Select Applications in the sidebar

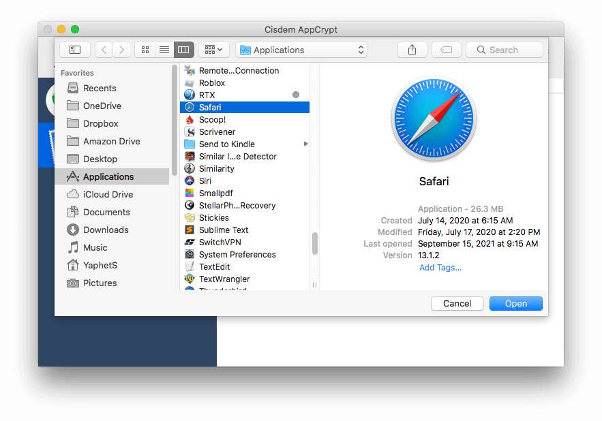[x=112, y=176]
